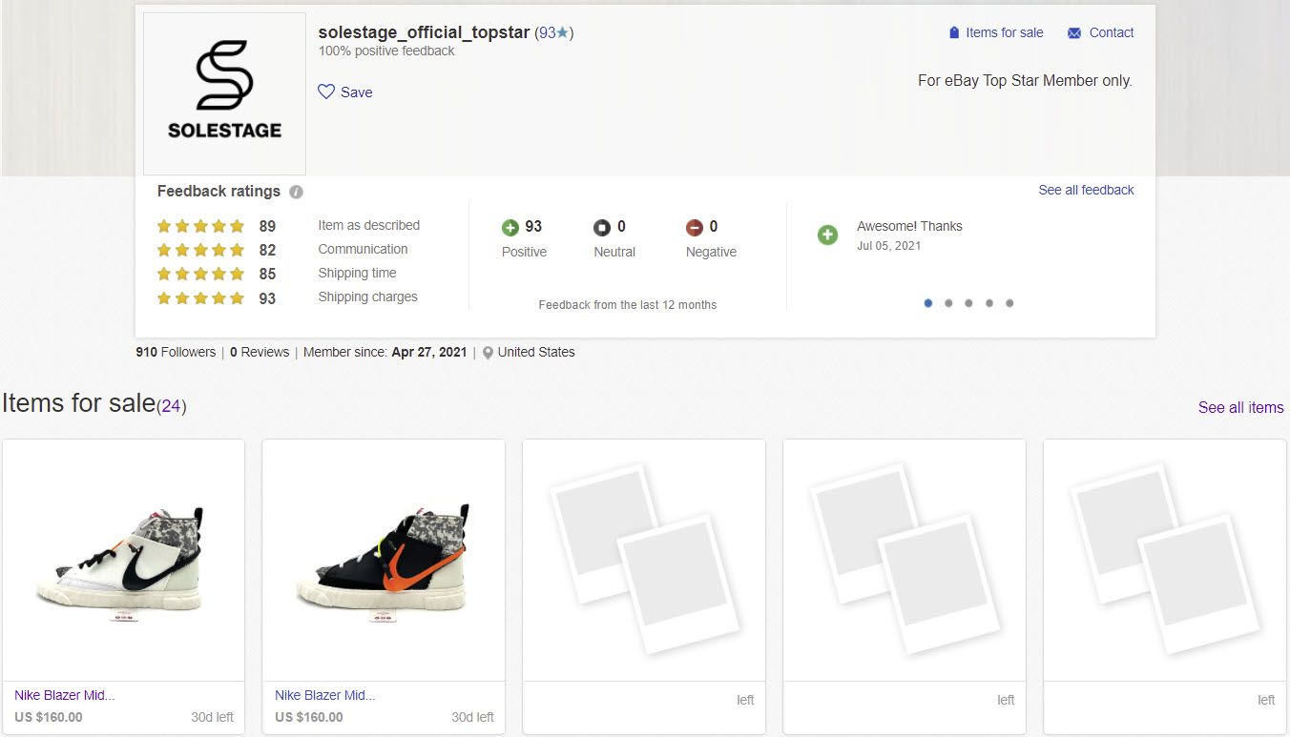The image size is (1290, 737).
Task: Open the Contact link
Action: click(1112, 32)
